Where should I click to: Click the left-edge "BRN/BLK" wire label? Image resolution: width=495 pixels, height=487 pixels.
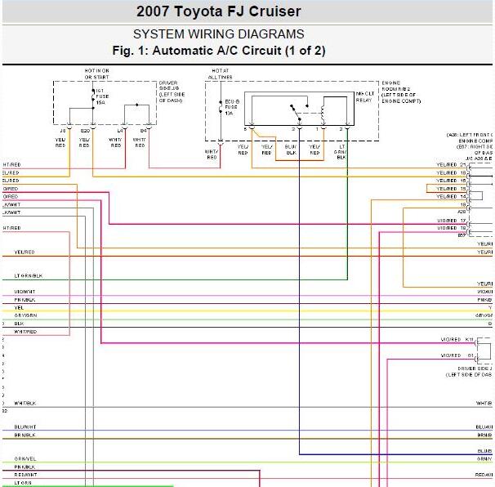coord(25,436)
